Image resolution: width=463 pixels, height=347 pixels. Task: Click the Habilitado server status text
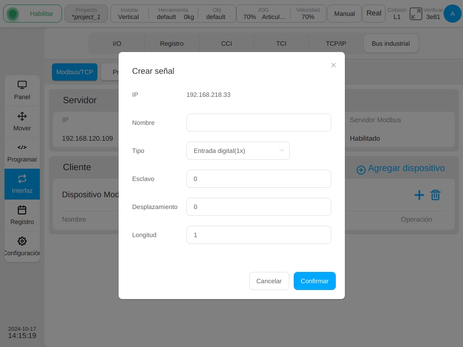(x=365, y=138)
